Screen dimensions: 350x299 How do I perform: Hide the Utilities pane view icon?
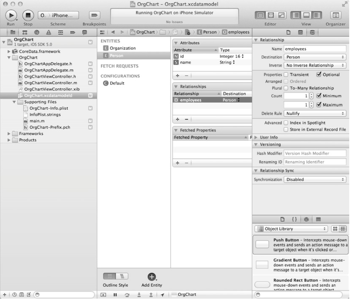click(317, 15)
